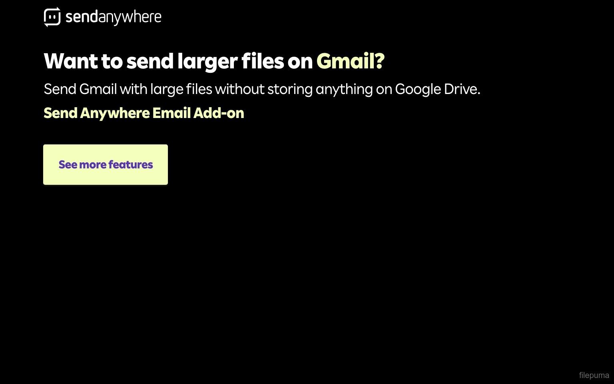Click the Send Anywhere Email Add-on link
The width and height of the screenshot is (614, 384).
pos(144,113)
